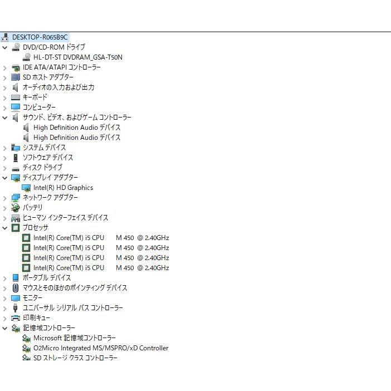The image size is (391, 391).
Task: Click the ディスプレイ アダプター category icon
Action: coord(16,178)
